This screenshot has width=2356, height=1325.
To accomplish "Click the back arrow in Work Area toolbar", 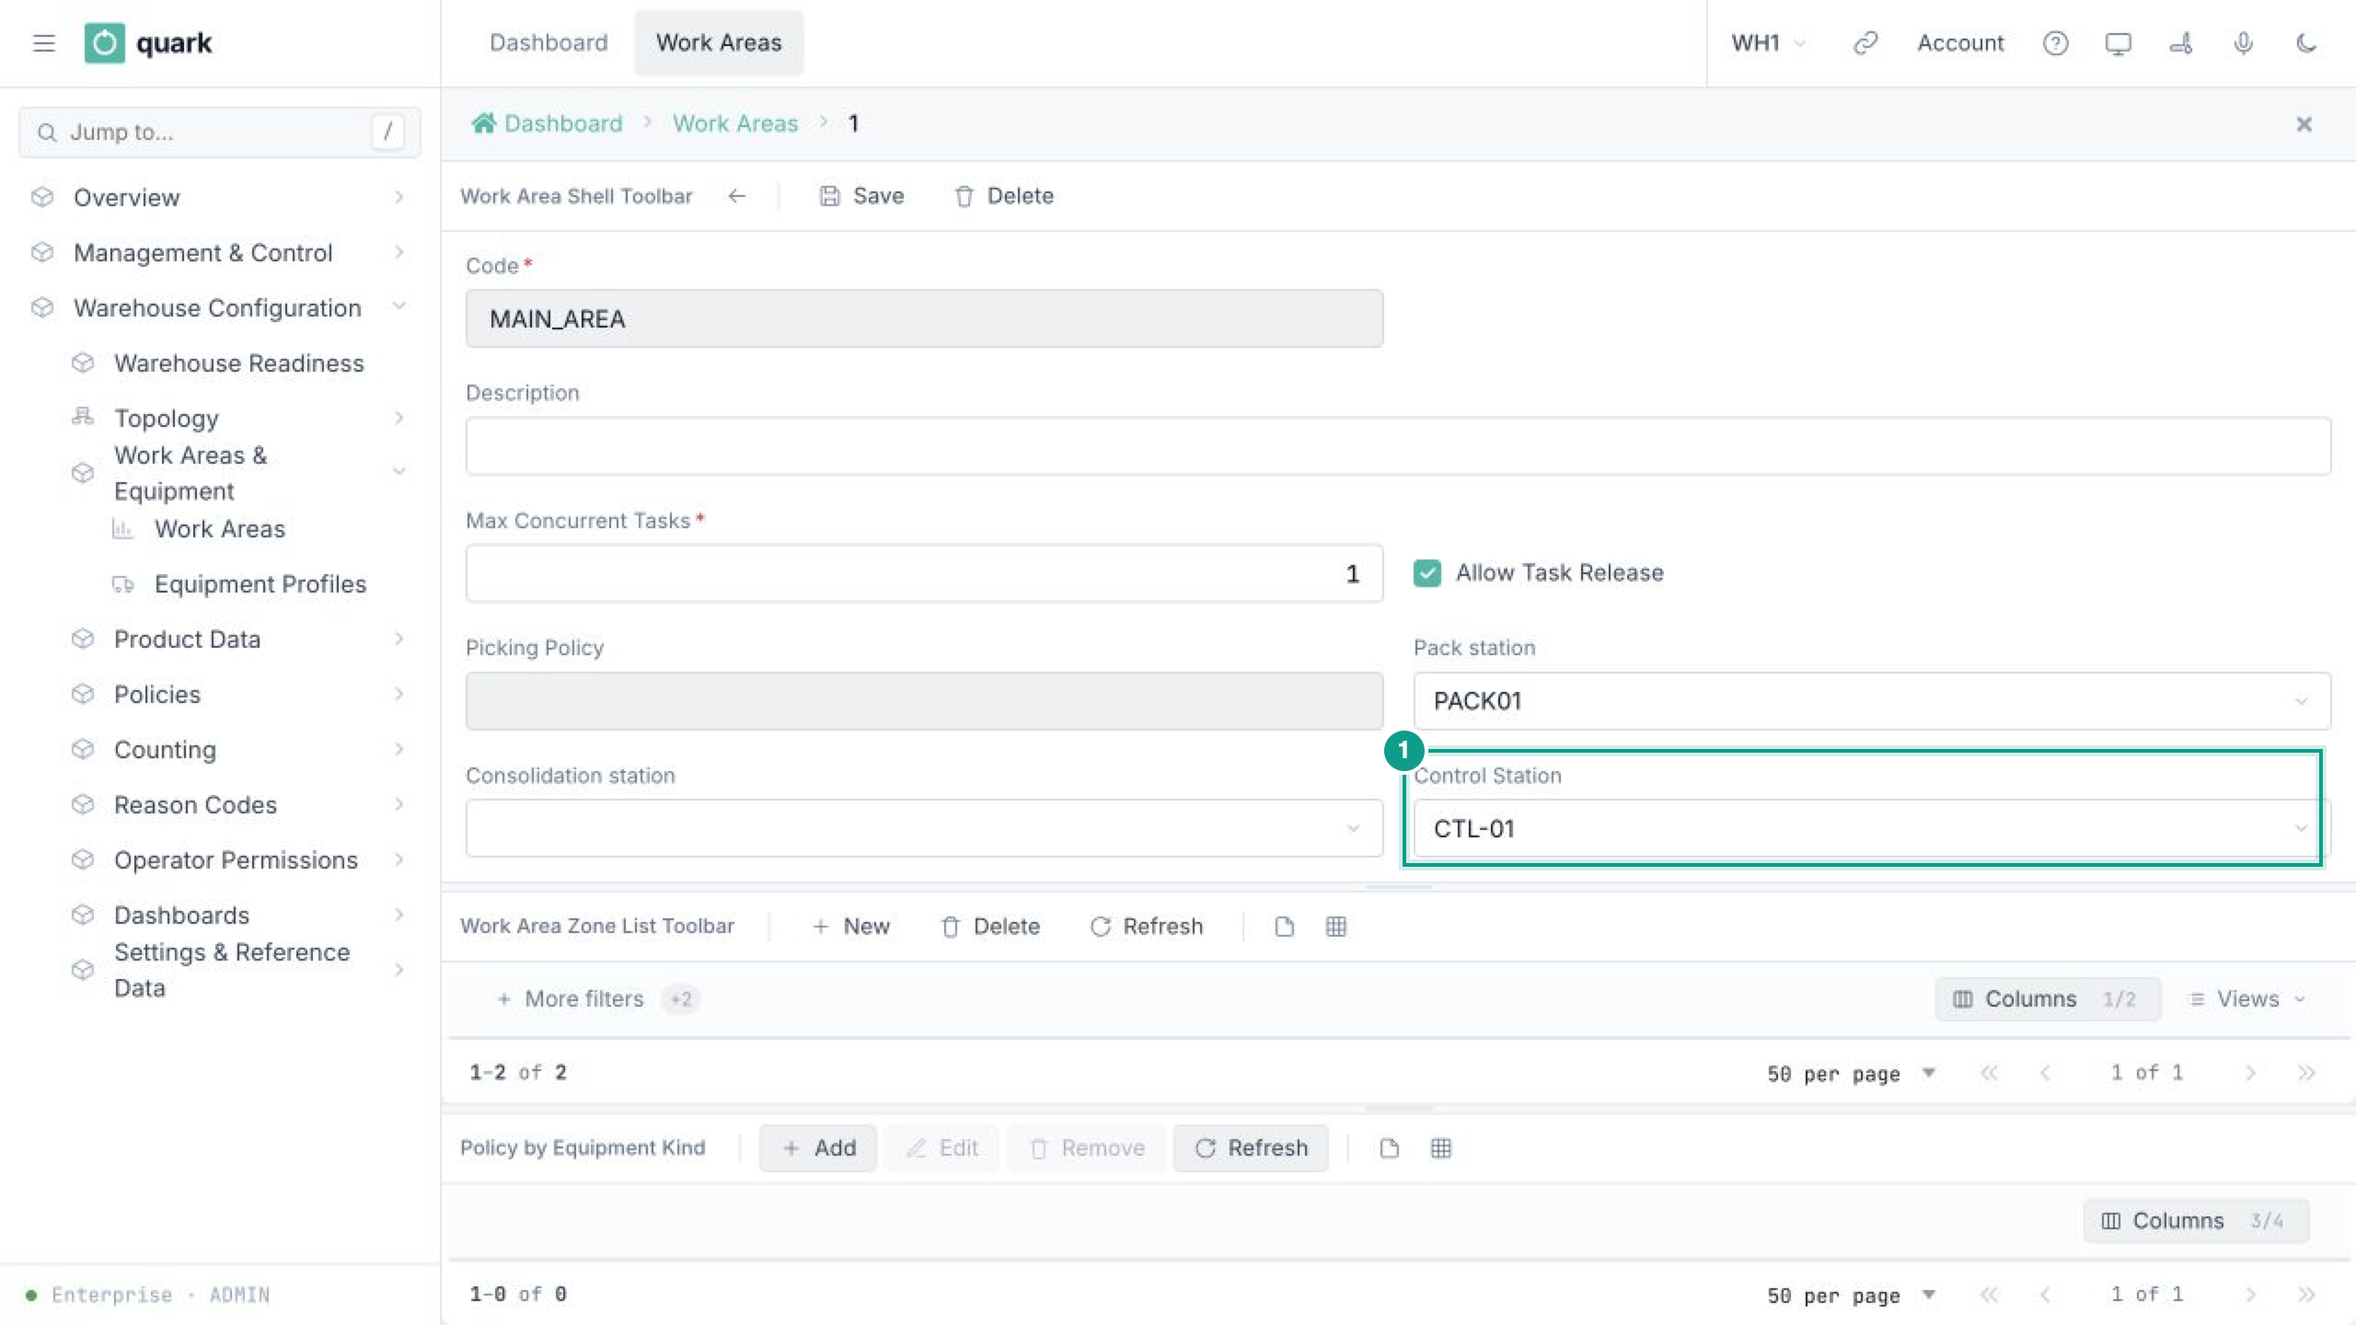I will tap(736, 196).
